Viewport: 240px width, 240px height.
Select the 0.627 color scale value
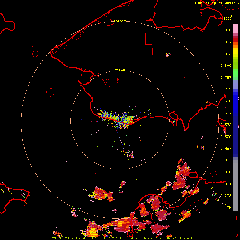tap(226, 113)
